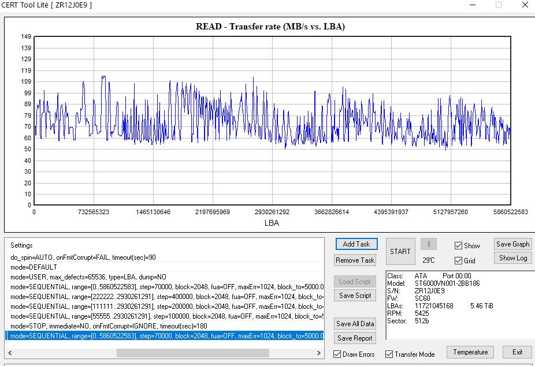Toggle the Transfer Mode checkbox
The height and width of the screenshot is (366, 535).
point(389,354)
